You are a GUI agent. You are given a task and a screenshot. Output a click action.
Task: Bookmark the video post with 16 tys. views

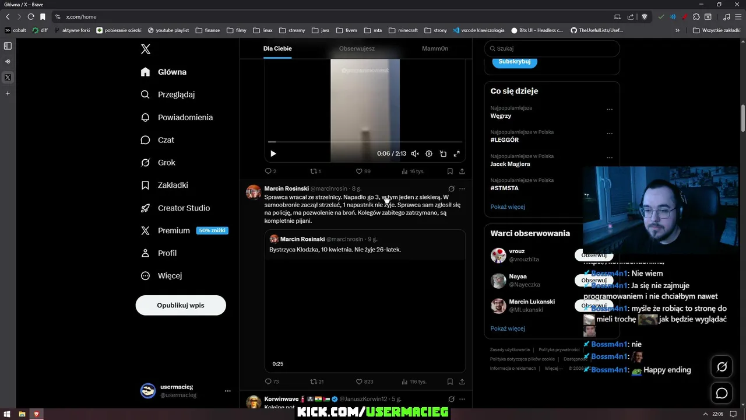click(450, 171)
